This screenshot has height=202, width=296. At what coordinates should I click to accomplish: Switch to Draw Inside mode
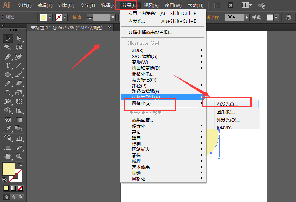pos(20,197)
